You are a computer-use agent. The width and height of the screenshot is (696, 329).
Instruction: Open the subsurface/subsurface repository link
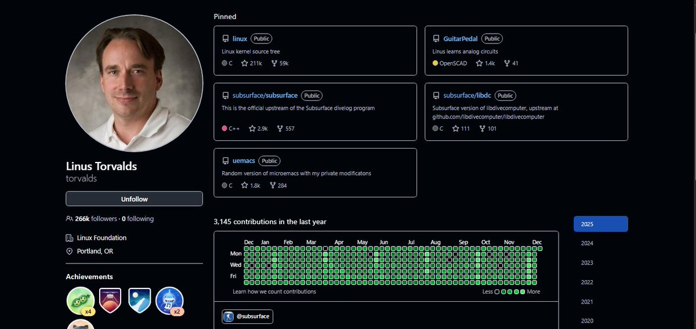pyautogui.click(x=265, y=95)
